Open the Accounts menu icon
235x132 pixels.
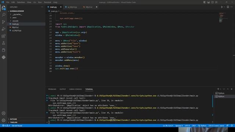[4, 113]
